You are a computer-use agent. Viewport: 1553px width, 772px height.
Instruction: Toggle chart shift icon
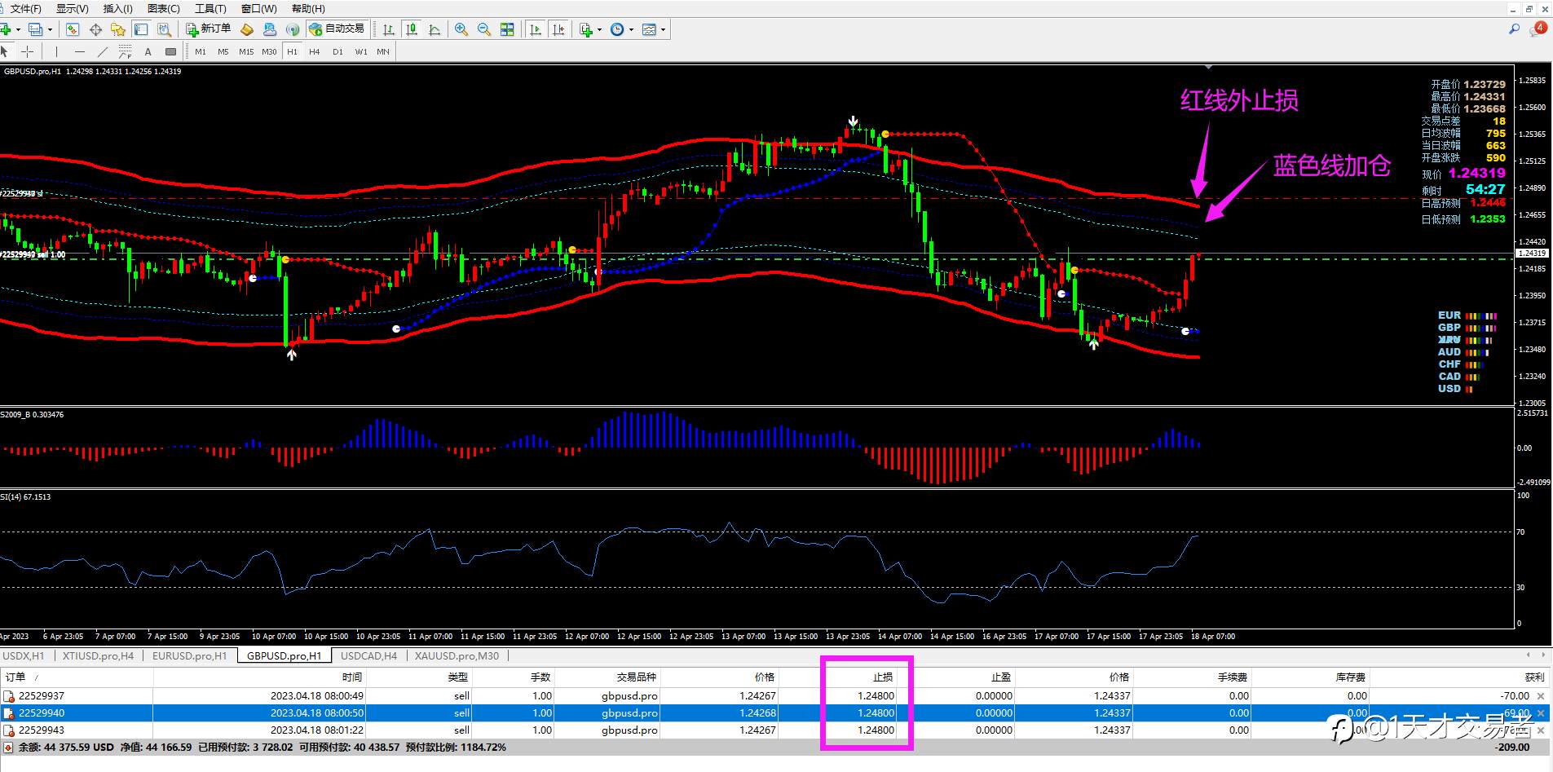tap(558, 29)
